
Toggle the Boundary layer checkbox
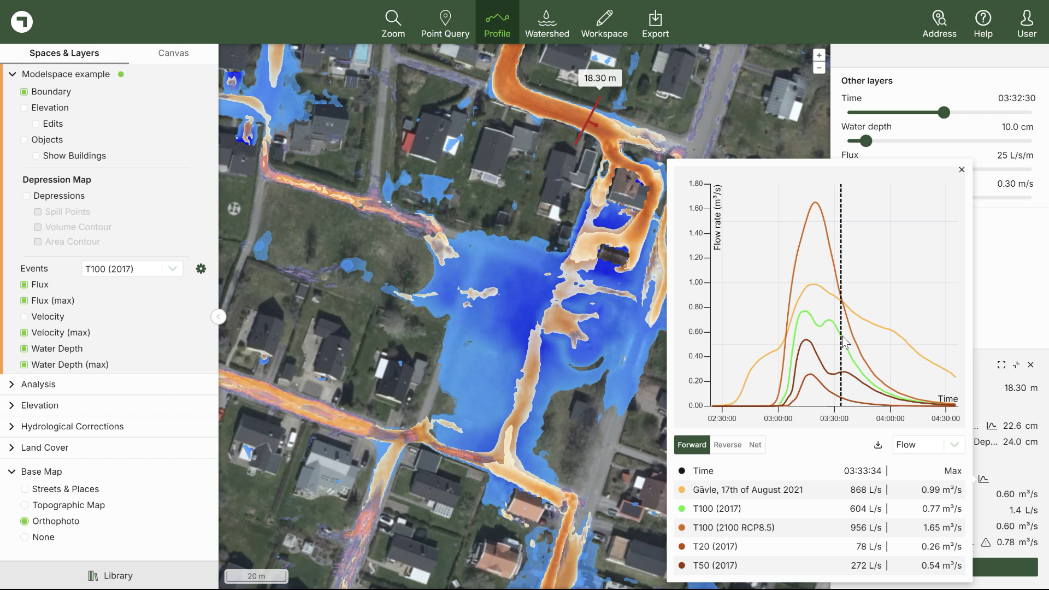[24, 92]
